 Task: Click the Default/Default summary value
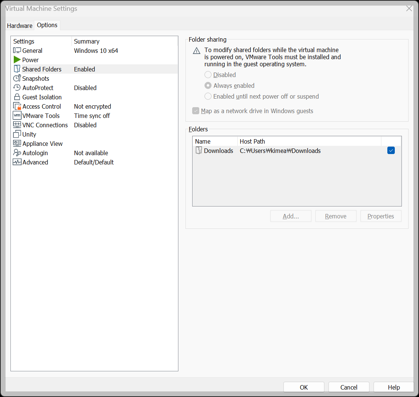point(94,162)
